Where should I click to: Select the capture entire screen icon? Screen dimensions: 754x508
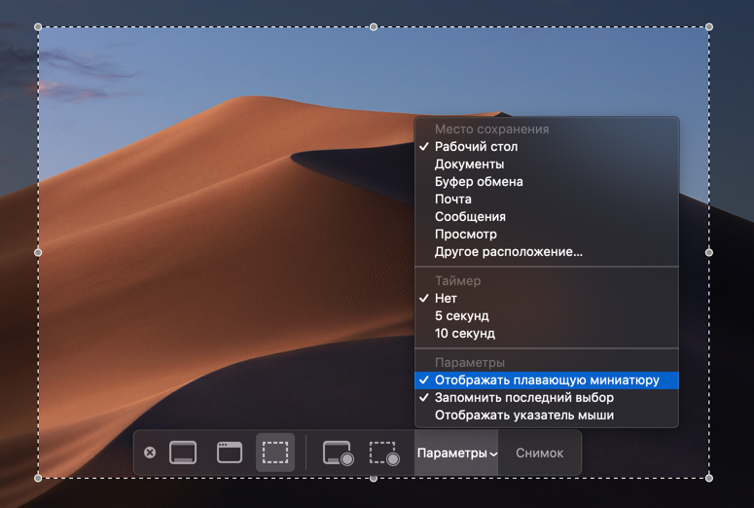click(183, 453)
